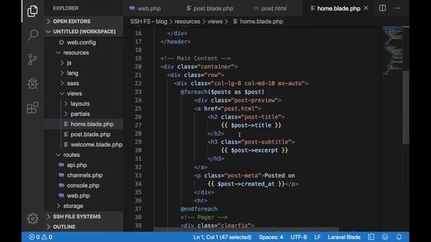Collapse the routes folder
Image resolution: width=431 pixels, height=242 pixels.
tap(58, 155)
